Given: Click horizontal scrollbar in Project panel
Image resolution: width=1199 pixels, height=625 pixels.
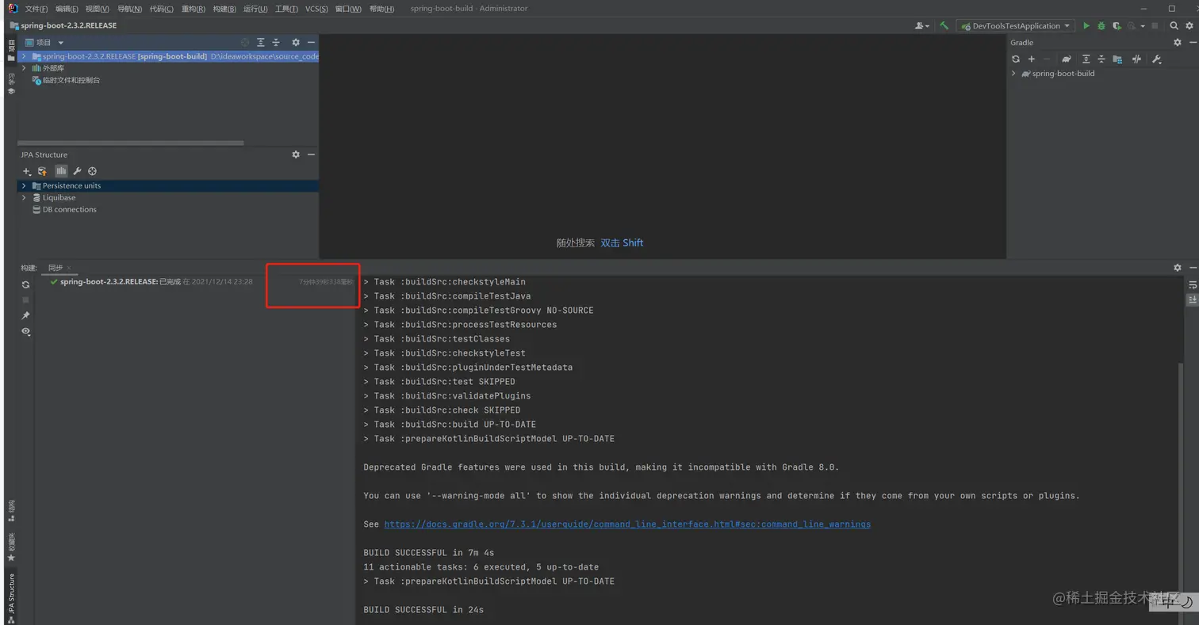Looking at the screenshot, I should 131,143.
